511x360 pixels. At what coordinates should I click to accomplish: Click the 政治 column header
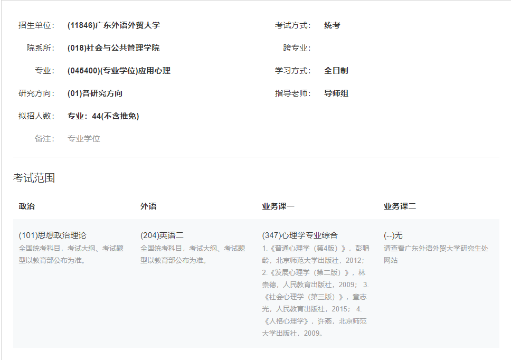click(x=27, y=206)
